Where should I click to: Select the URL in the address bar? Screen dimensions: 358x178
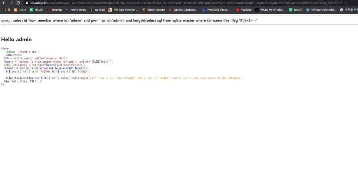(x=189, y=3)
